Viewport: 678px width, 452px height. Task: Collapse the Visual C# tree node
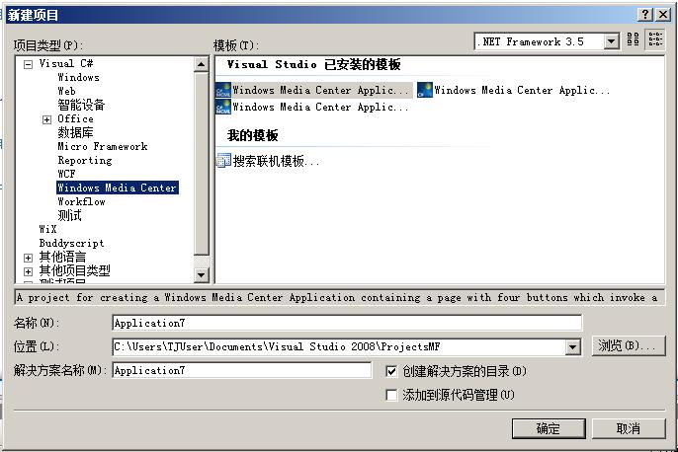click(28, 64)
